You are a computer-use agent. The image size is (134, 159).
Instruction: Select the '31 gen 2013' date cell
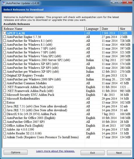(x=109, y=76)
